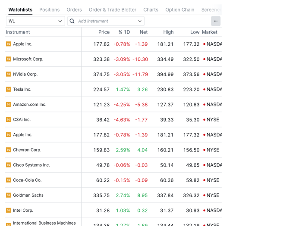
Task: Open the Option Chain tab
Action: [180, 9]
